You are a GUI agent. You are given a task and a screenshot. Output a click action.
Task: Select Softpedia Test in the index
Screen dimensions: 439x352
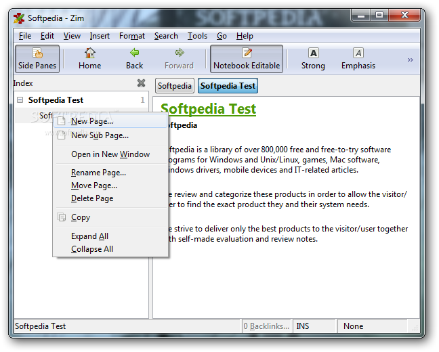point(56,100)
